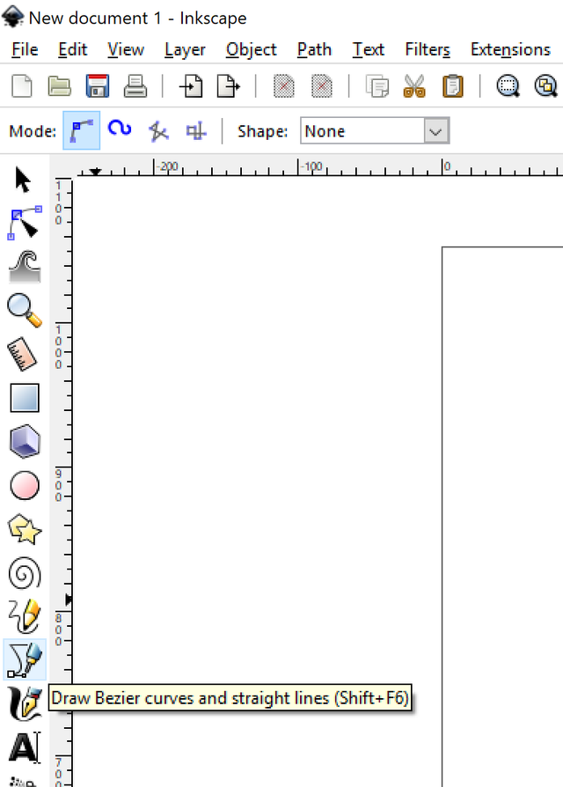Viewport: 563px width, 787px height.
Task: Click the Inkscape logo in title bar
Action: (x=12, y=17)
